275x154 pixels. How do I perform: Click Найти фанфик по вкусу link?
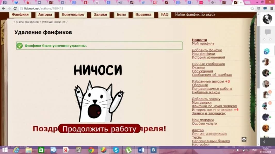pyautogui.click(x=195, y=14)
